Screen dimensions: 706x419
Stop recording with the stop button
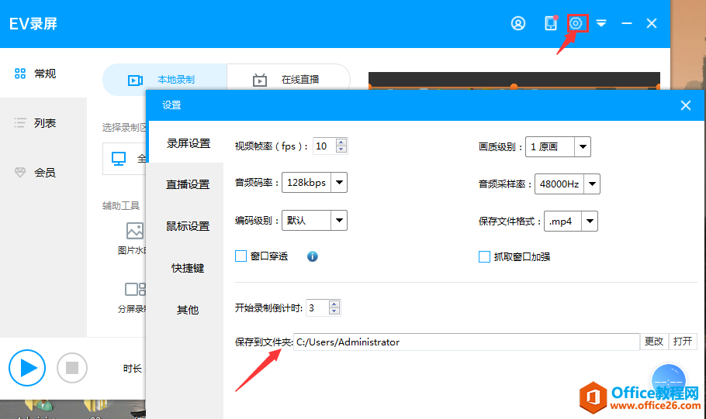(72, 368)
